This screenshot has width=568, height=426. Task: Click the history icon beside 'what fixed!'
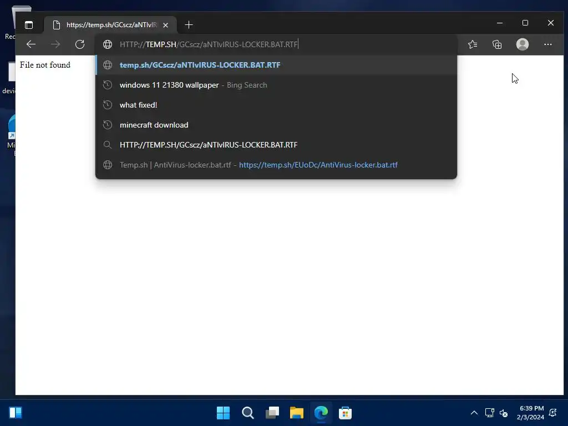pyautogui.click(x=108, y=105)
